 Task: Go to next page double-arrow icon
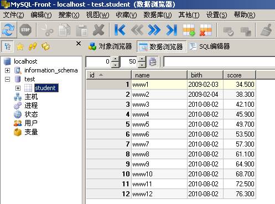tap(154, 30)
